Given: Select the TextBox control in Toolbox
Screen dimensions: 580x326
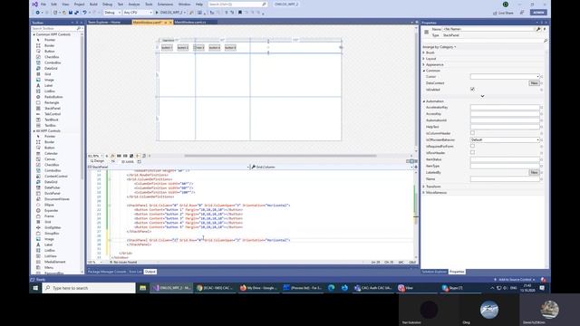Looking at the screenshot, I should (x=50, y=125).
